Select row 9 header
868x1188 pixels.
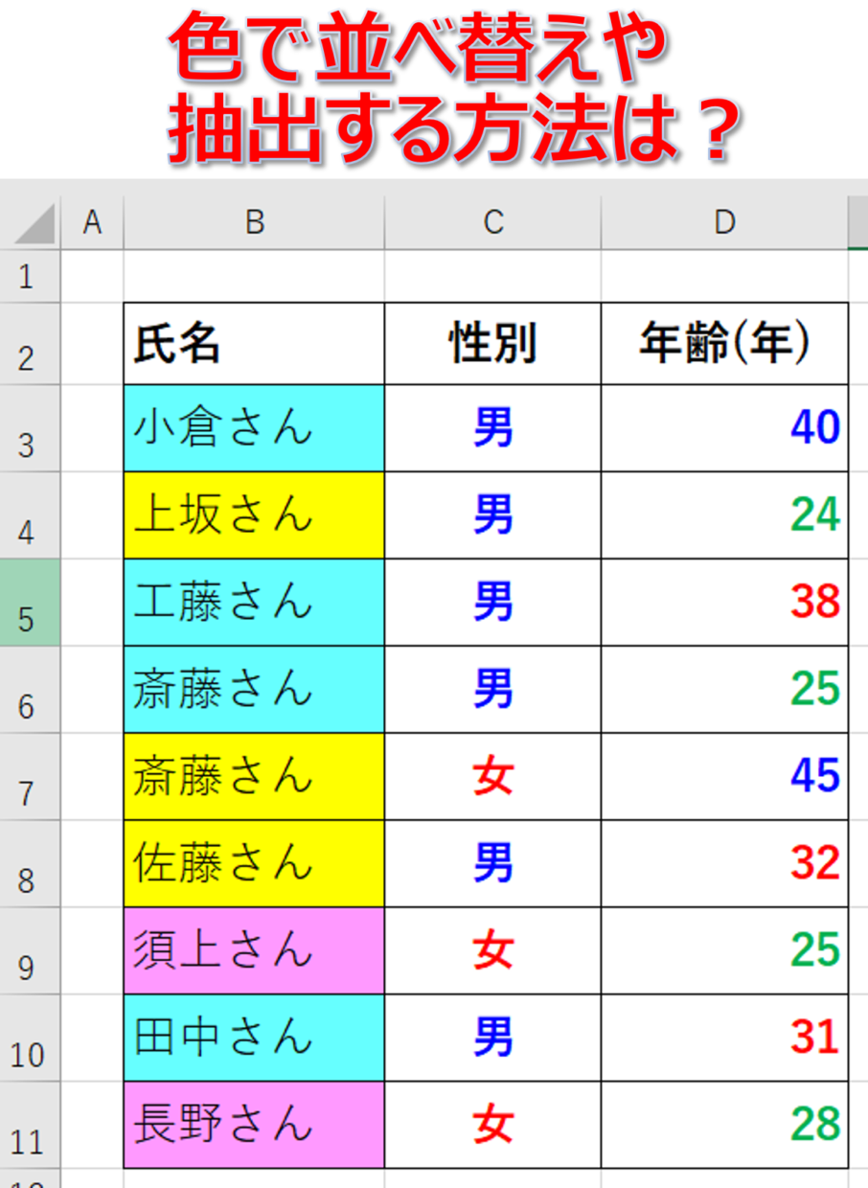[x=30, y=951]
